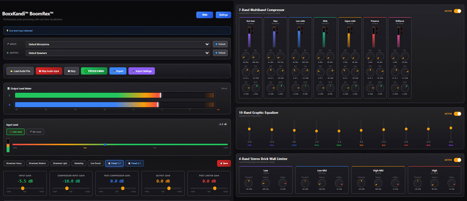
Task: Click the first (leftmost) equalizer band slider handle
Action: tap(249, 129)
